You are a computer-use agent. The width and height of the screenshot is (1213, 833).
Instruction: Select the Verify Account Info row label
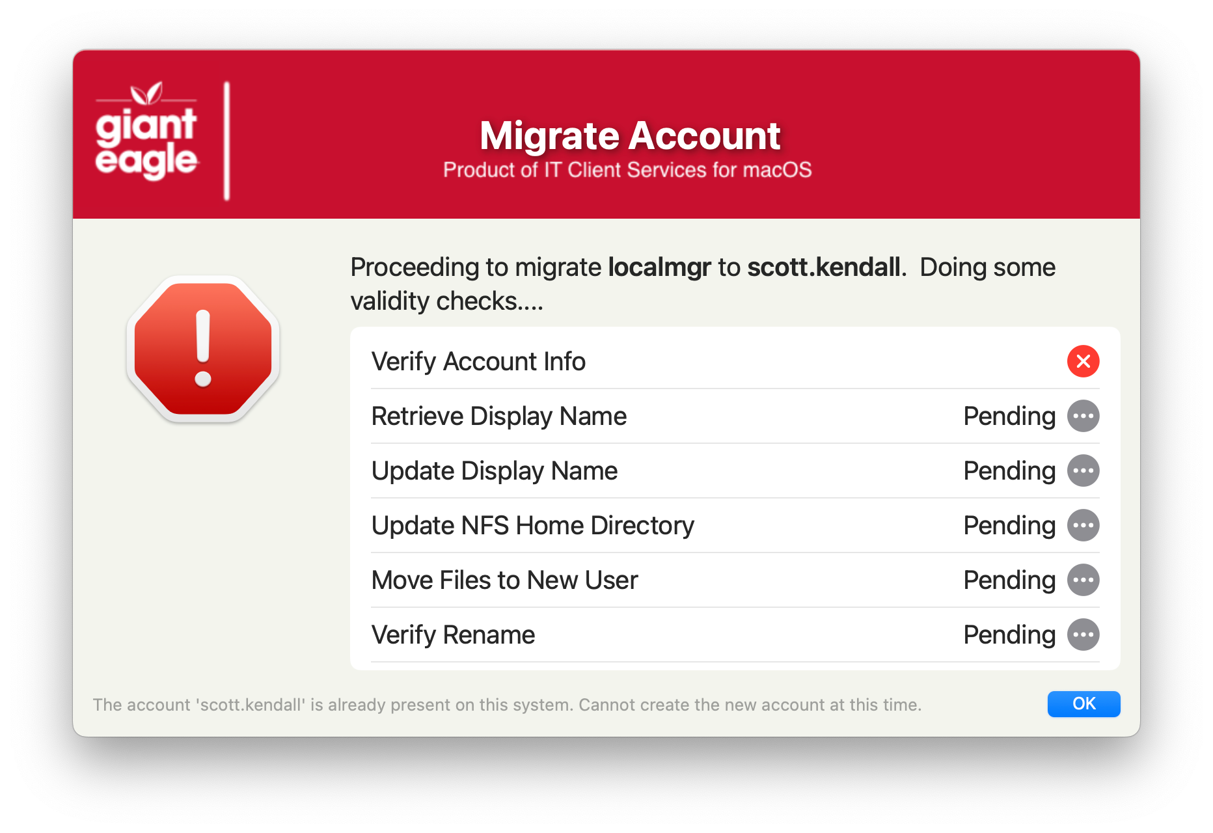point(478,362)
